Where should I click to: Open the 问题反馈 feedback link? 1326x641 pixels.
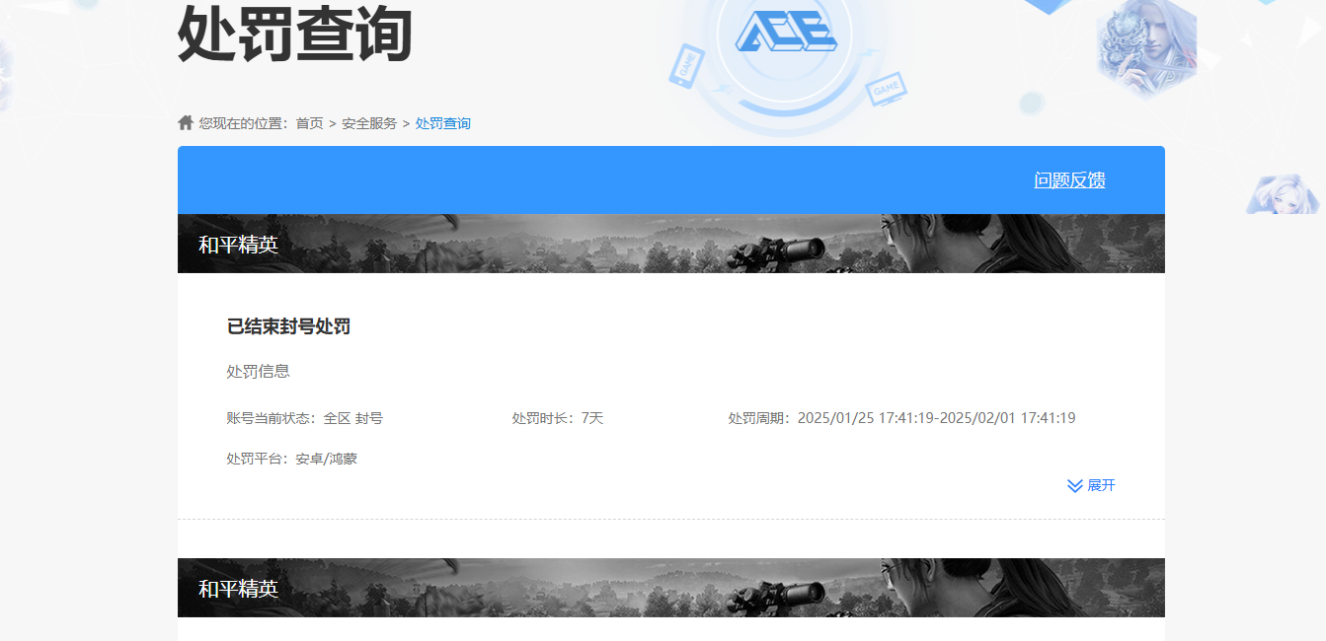(x=1069, y=179)
